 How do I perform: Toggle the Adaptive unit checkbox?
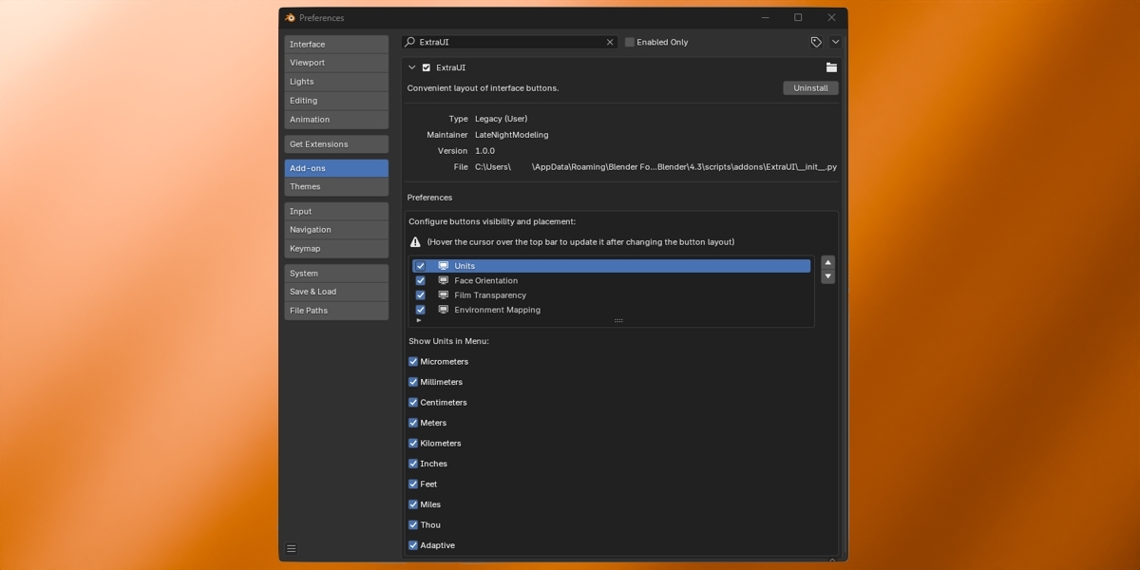point(413,545)
